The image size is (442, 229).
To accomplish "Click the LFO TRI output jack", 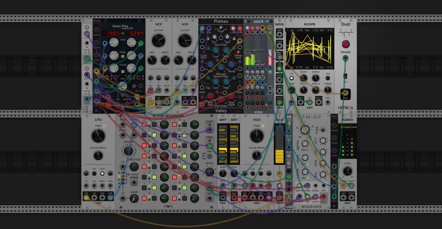I will point(94,198).
